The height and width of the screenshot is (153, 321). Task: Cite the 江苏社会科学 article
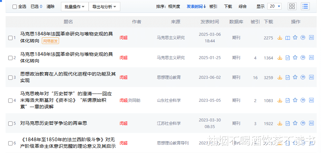coord(303,123)
